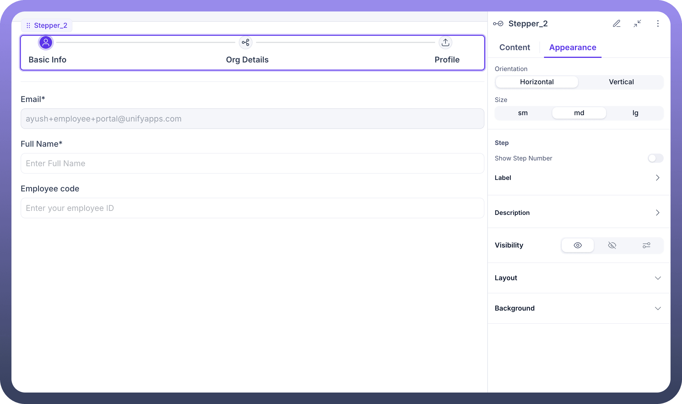Set visibility to hidden with crossed-eye icon

pyautogui.click(x=612, y=245)
